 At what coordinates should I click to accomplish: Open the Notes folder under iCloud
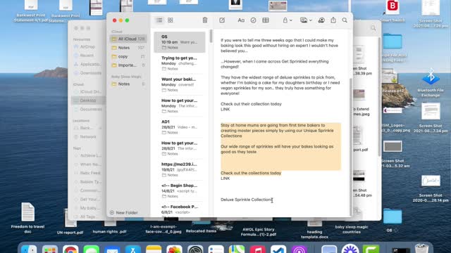point(128,48)
